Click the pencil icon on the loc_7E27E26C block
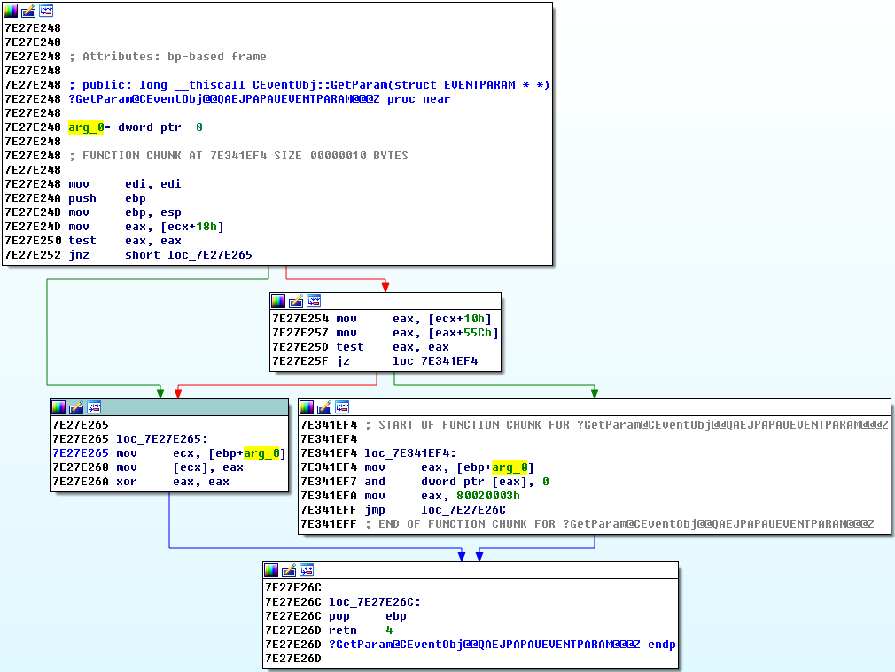This screenshot has width=895, height=672. pos(289,570)
